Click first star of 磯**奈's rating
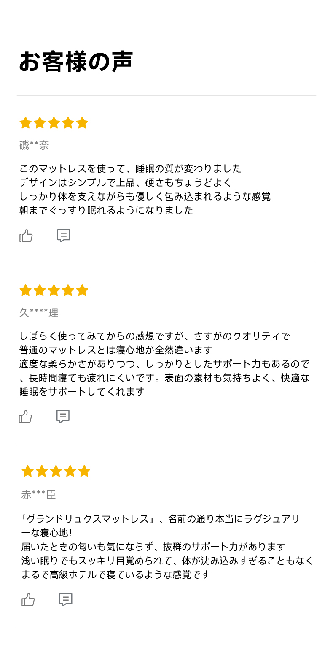 (26, 123)
